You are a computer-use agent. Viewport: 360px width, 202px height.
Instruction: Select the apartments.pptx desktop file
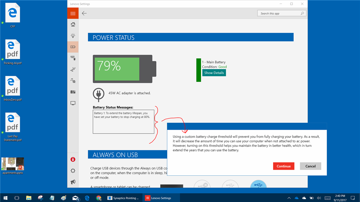(13, 166)
